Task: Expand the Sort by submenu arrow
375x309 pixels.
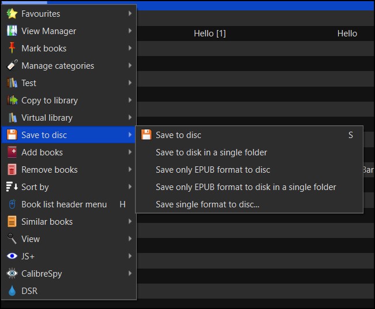Action: click(130, 187)
